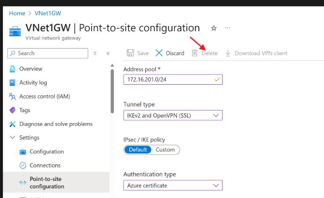This screenshot has height=198, width=324.
Task: Click the sidebar scroll up arrow
Action: coord(112,66)
